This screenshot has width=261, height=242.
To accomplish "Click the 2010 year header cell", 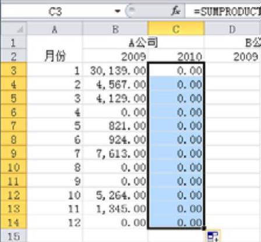I will coord(176,56).
